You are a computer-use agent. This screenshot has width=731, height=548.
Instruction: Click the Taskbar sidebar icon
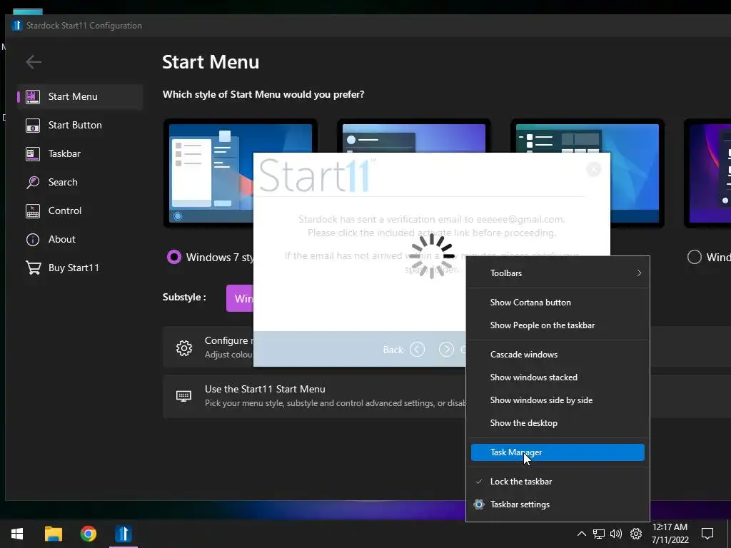(x=33, y=153)
